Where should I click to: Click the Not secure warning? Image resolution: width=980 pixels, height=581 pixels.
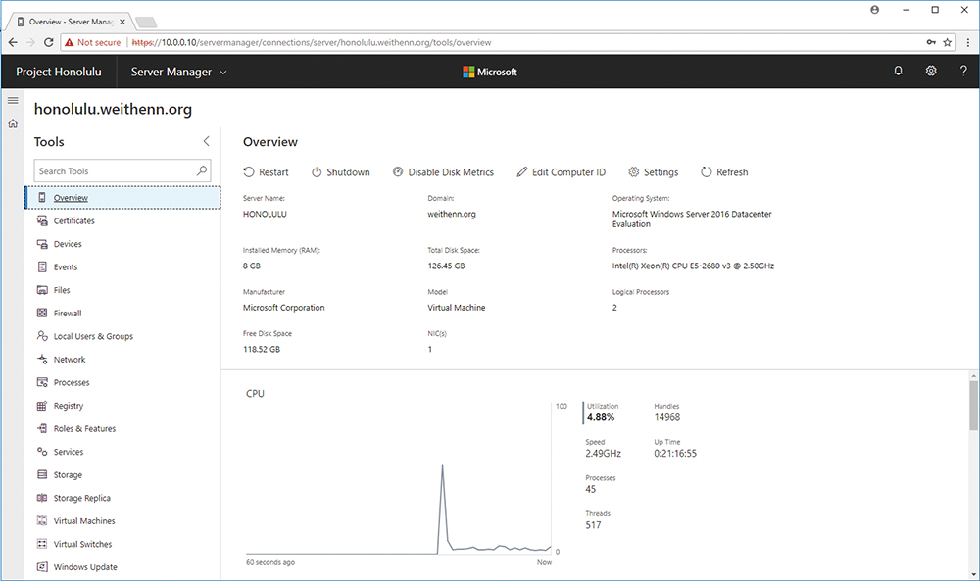tap(92, 42)
